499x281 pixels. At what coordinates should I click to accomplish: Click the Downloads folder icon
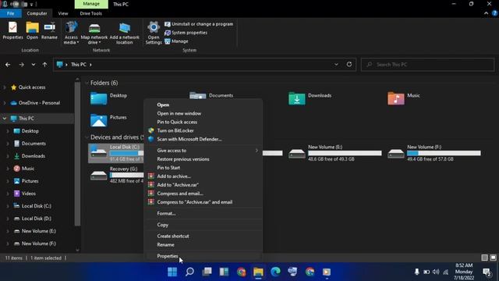click(x=296, y=98)
